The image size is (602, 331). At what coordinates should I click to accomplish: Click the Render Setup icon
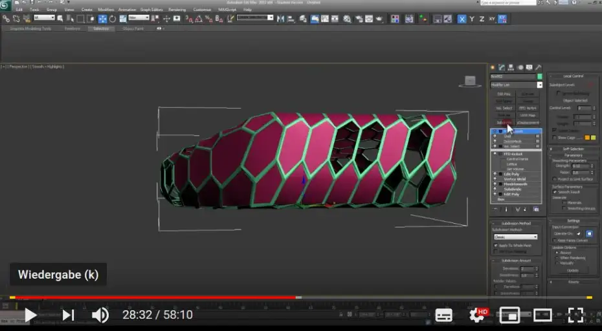(359, 18)
